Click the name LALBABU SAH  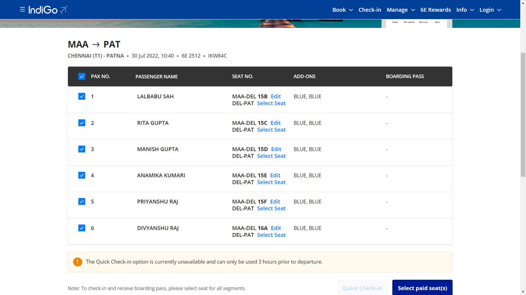coord(155,97)
